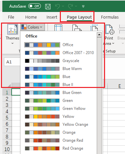Image resolution: width=125 pixels, height=154 pixels.
Task: Open the Colors dropdown button
Action: click(x=33, y=27)
